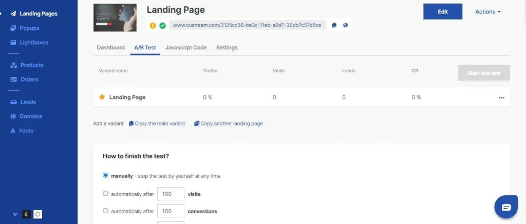The width and height of the screenshot is (526, 224).
Task: Click the visits count input field
Action: click(x=171, y=194)
